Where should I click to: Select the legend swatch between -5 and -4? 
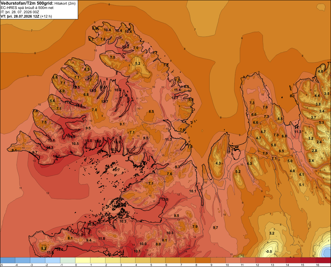[8, 260]
